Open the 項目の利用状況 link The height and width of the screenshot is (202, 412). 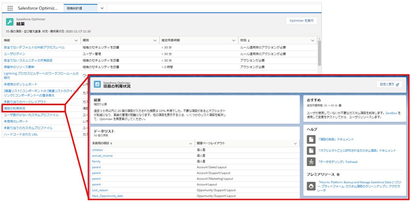14,108
